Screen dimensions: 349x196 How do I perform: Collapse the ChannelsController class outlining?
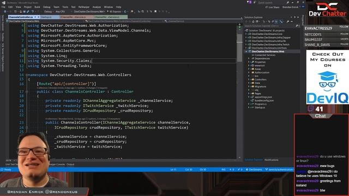[x=27, y=91]
